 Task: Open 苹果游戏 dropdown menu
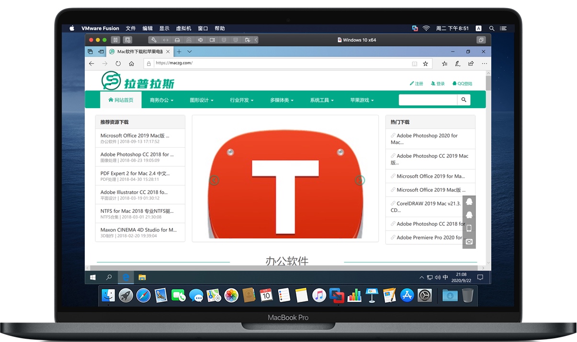pos(362,100)
